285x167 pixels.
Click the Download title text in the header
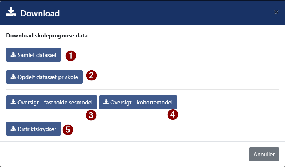40,14
